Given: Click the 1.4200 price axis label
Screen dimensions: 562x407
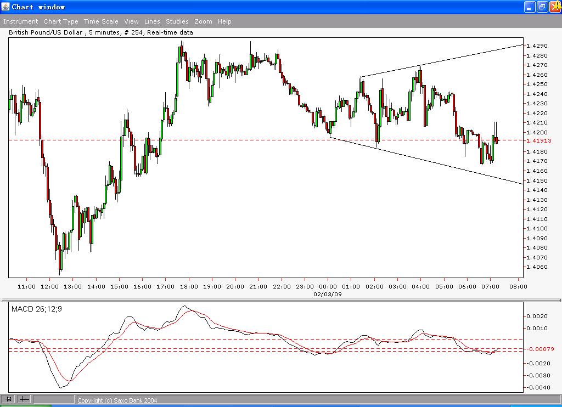Looking at the screenshot, I should point(537,133).
